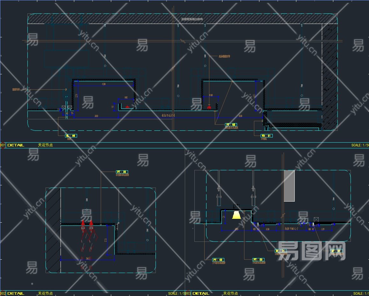Screen dimensions: 369x296
Task: Click the gray rectangular block in detail 03
Action: point(289,186)
